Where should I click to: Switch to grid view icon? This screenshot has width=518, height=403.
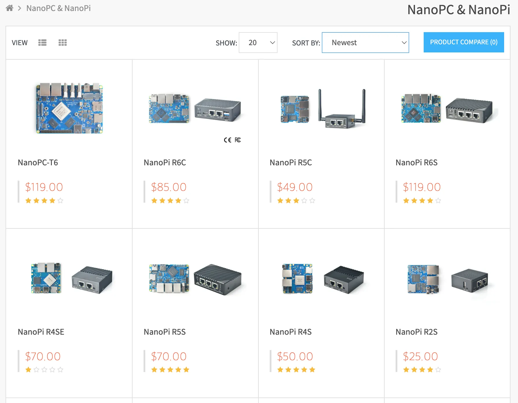[63, 43]
